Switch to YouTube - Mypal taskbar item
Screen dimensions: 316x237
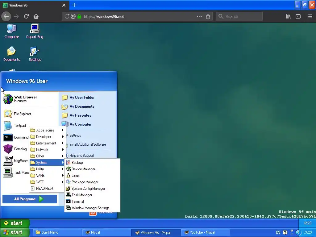(205, 232)
